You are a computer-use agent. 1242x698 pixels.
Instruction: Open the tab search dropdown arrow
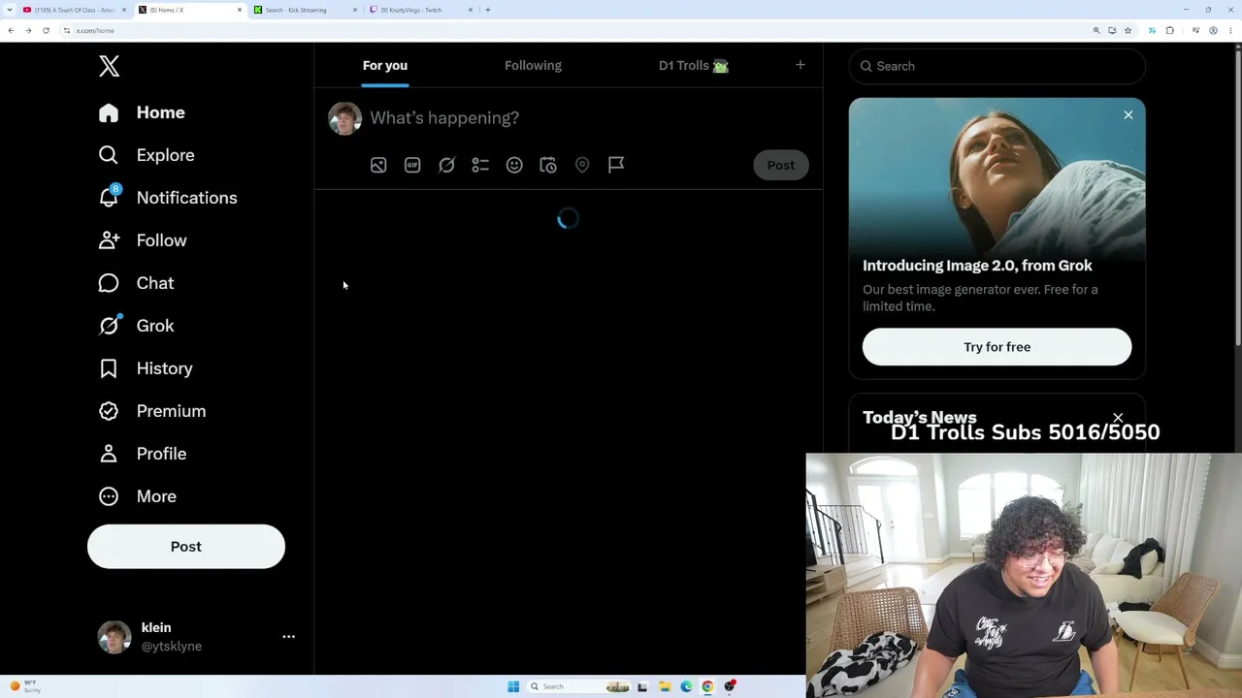[x=11, y=10]
